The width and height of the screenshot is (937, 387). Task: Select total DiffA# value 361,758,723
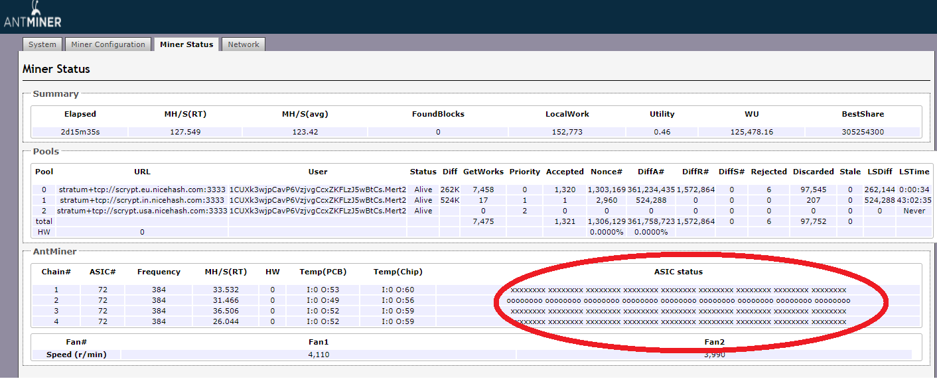pos(651,221)
